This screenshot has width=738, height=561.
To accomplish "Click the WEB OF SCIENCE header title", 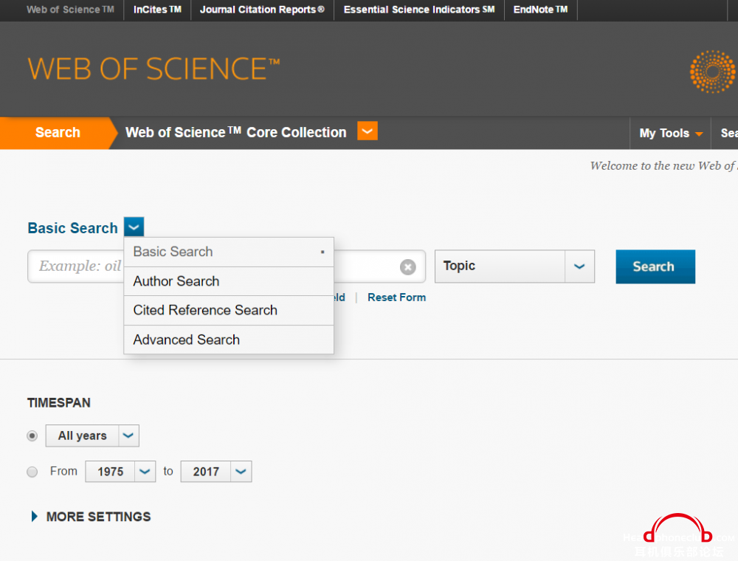I will pos(154,69).
